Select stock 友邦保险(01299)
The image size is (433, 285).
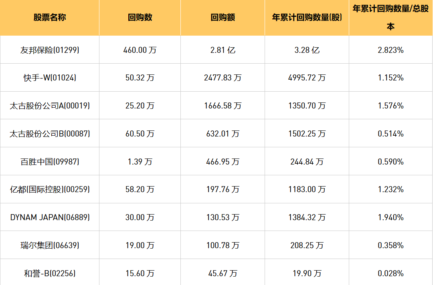50,50
